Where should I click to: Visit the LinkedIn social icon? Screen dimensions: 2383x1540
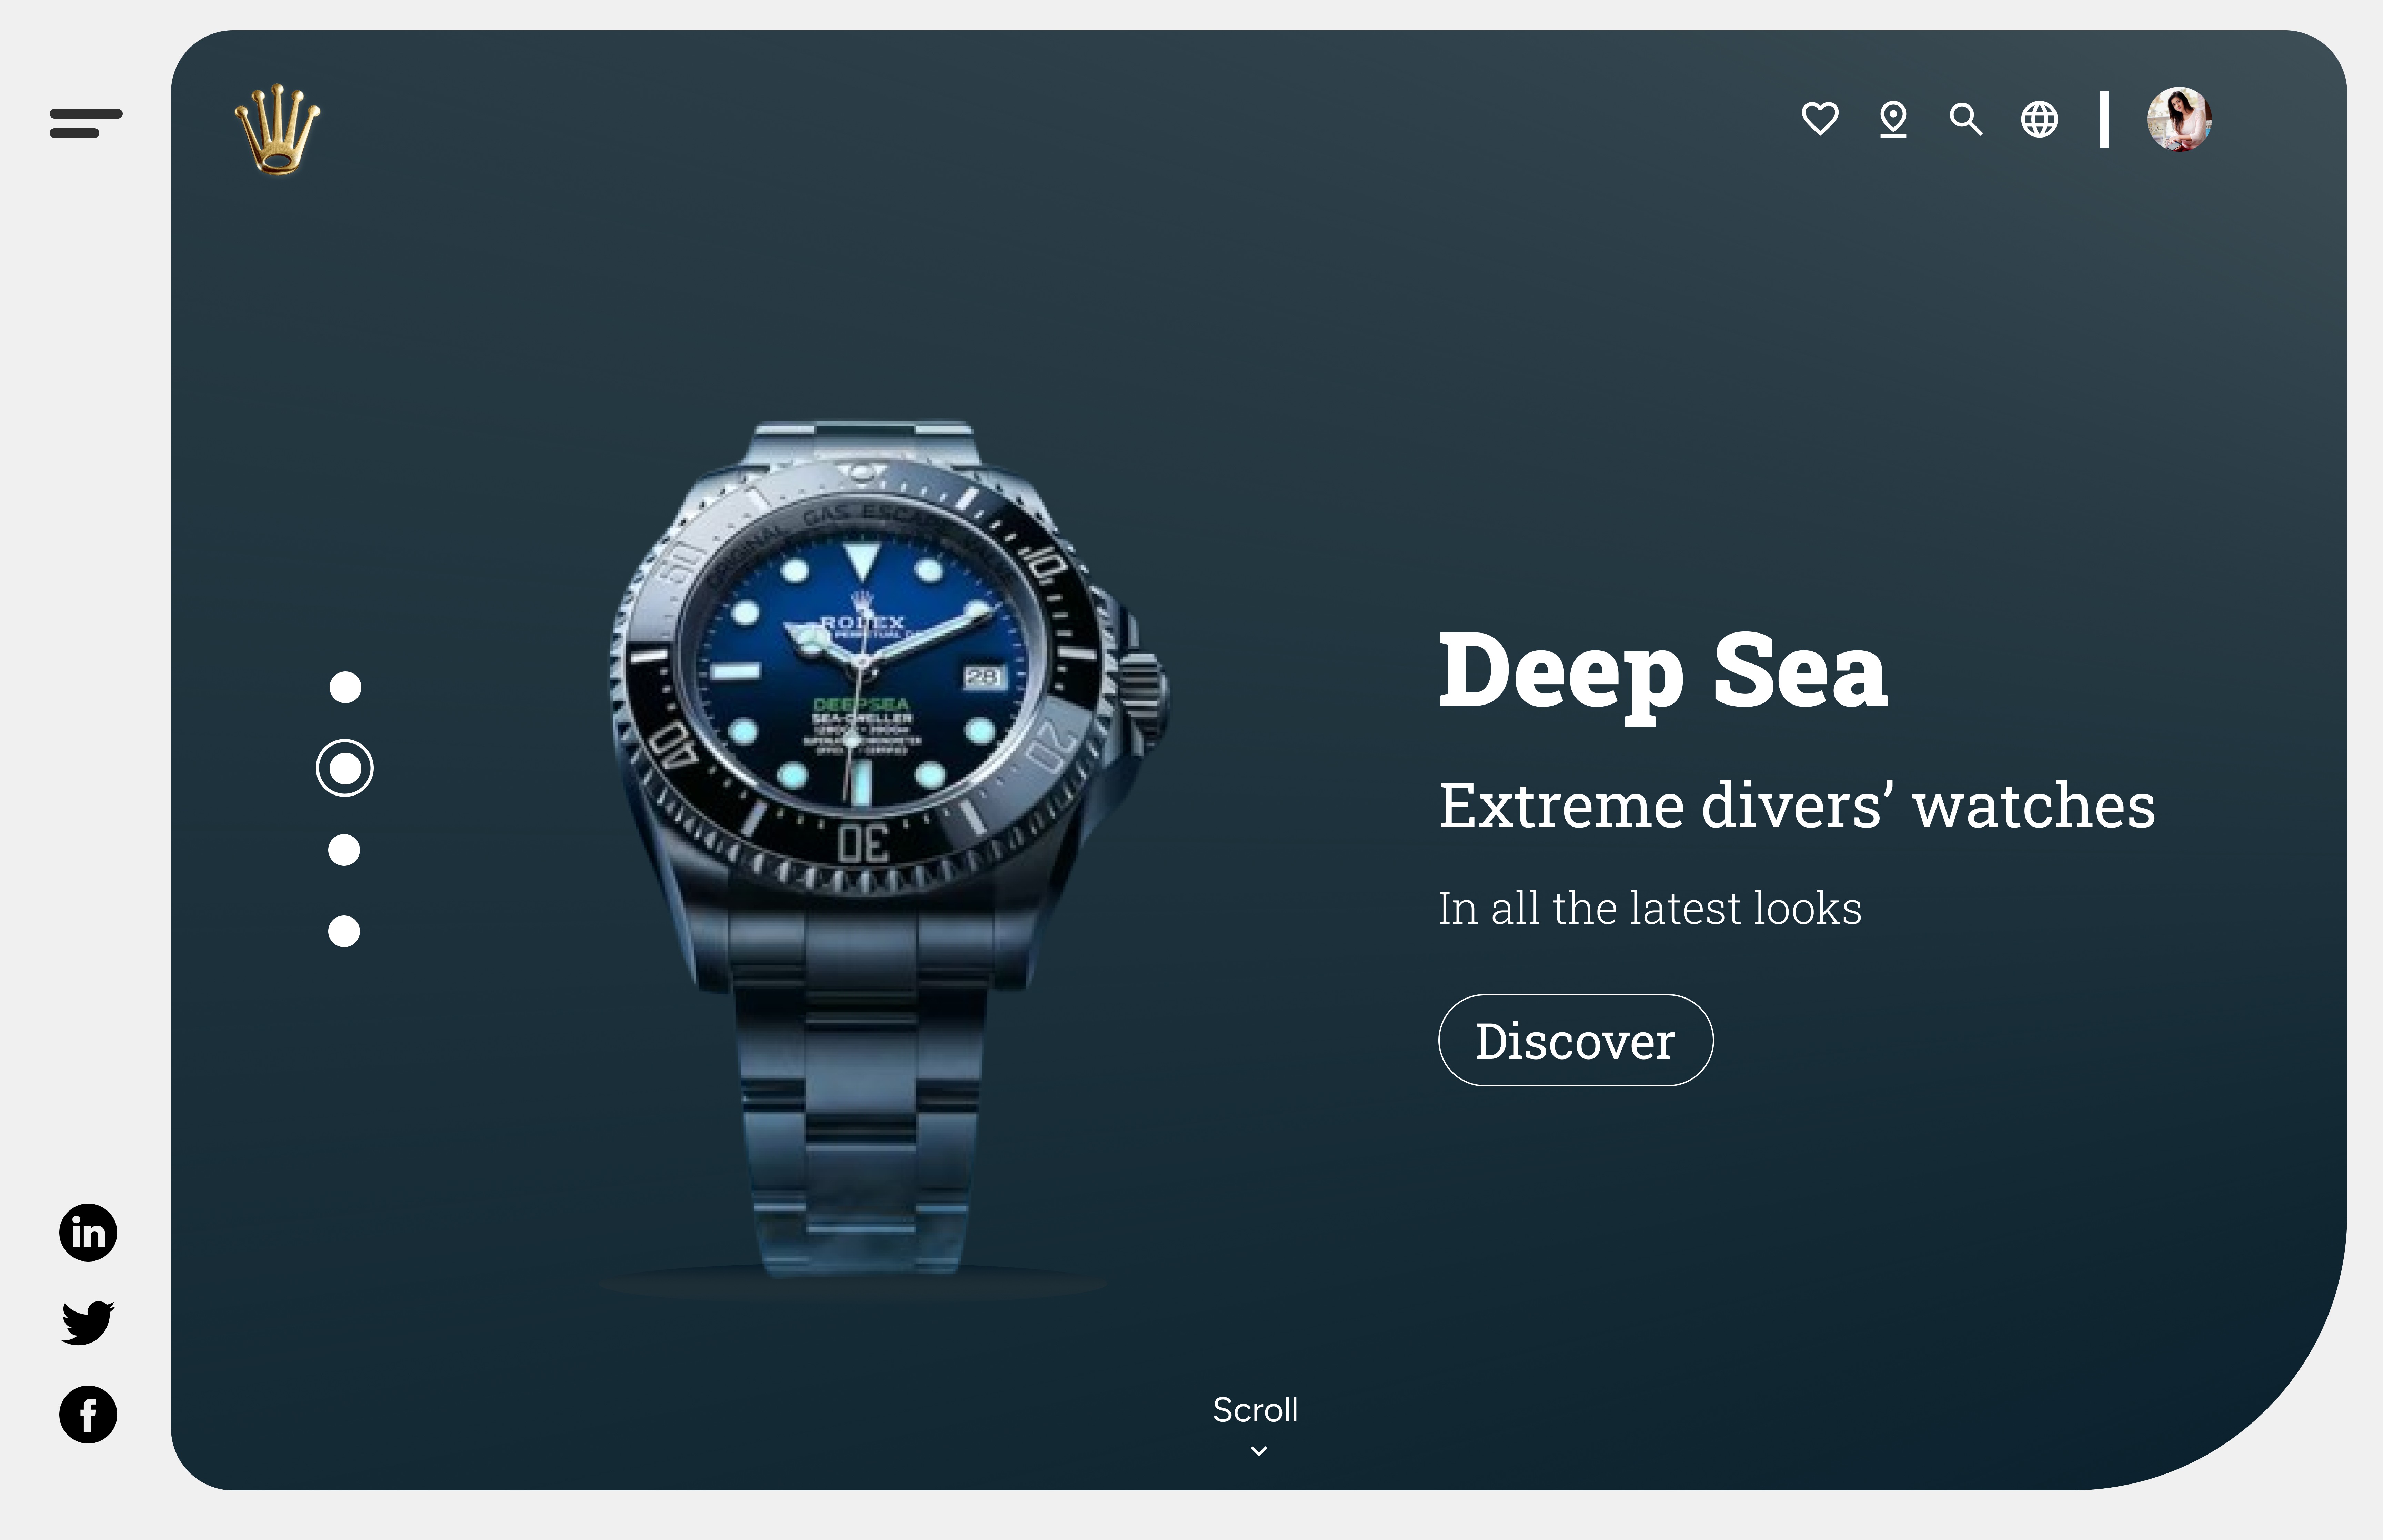point(88,1232)
